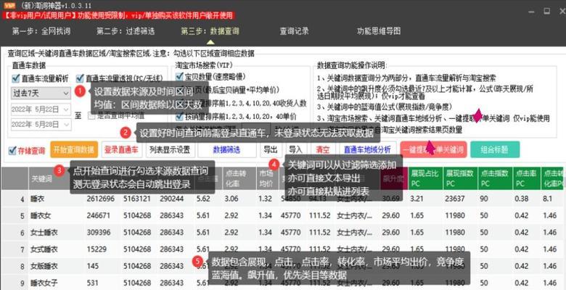The width and height of the screenshot is (566, 290).
Task: Toggle the 直通车流量透视(PC/无线) checkbox
Action: 80,78
